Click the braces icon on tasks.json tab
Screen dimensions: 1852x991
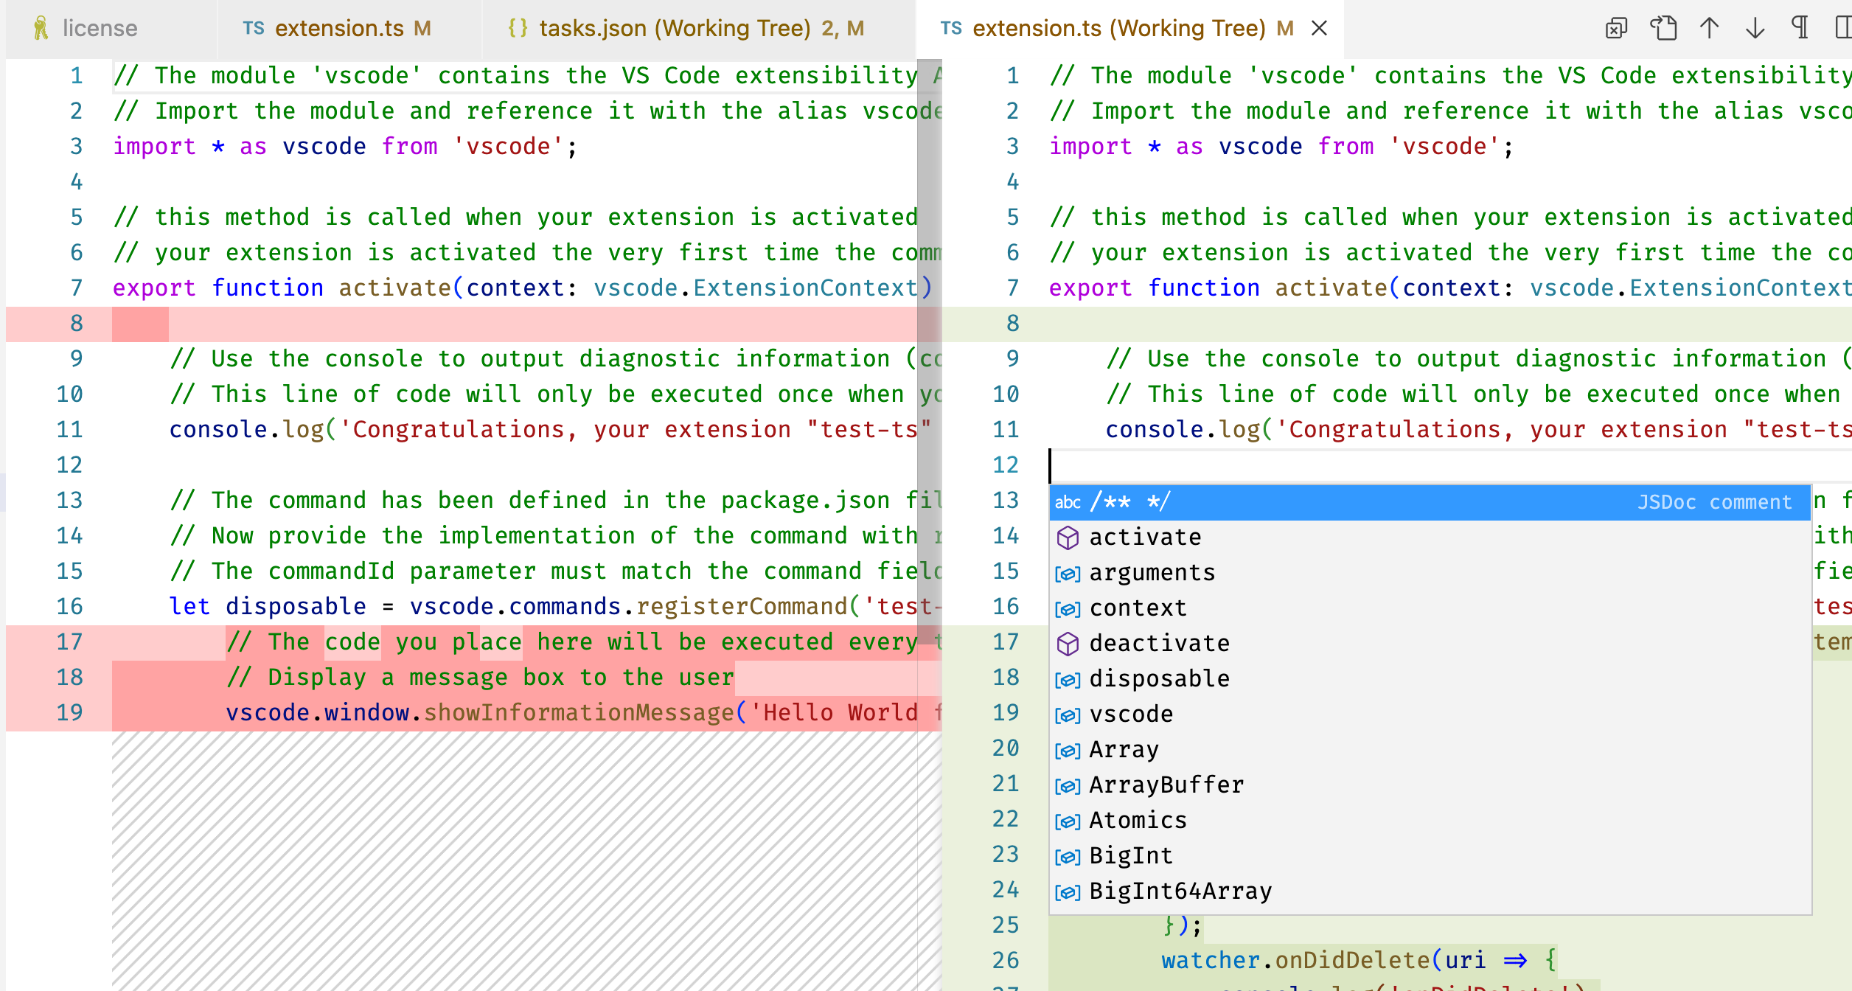pos(518,27)
